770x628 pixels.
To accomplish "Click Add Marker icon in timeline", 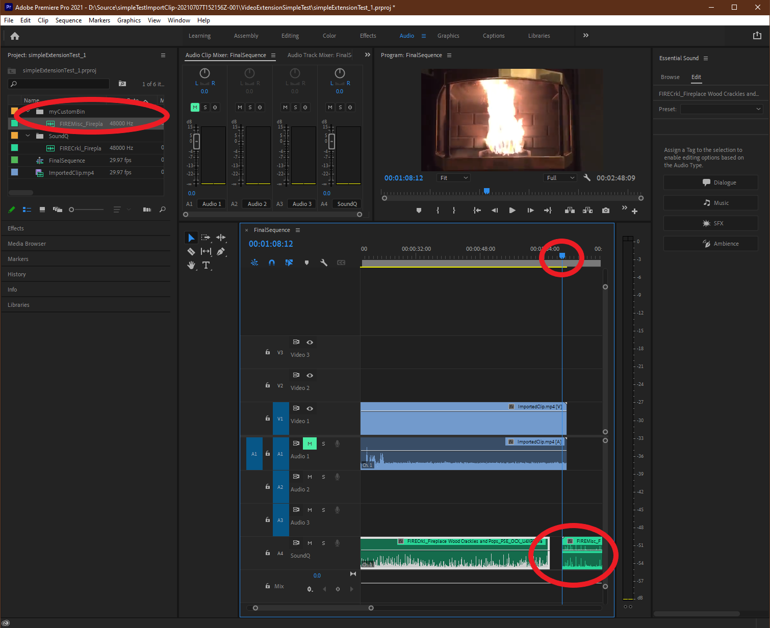I will click(x=306, y=263).
